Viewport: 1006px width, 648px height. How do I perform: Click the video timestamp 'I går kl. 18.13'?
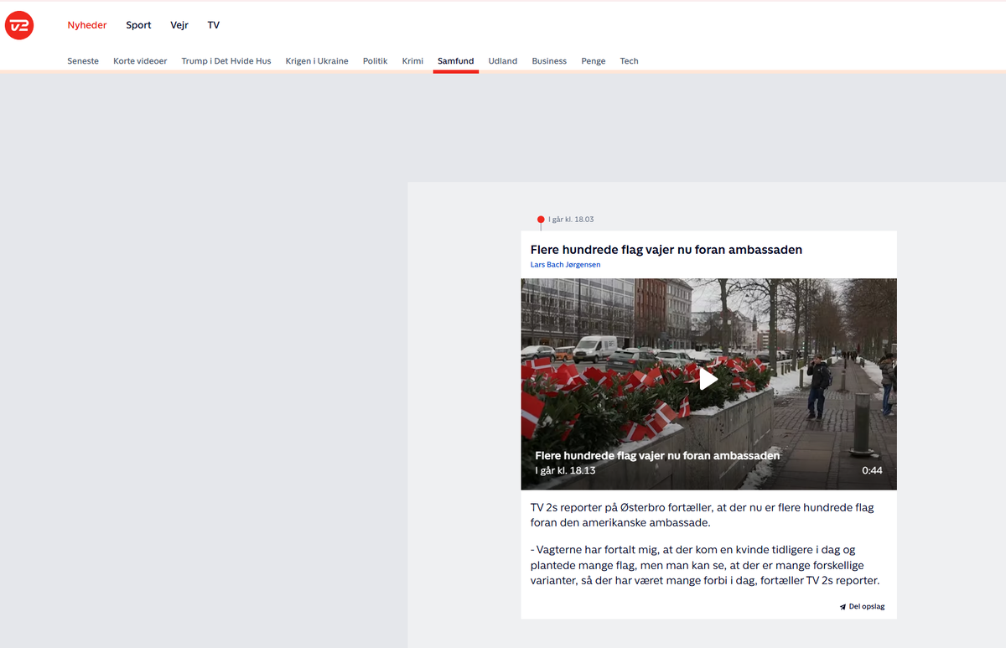click(x=565, y=471)
